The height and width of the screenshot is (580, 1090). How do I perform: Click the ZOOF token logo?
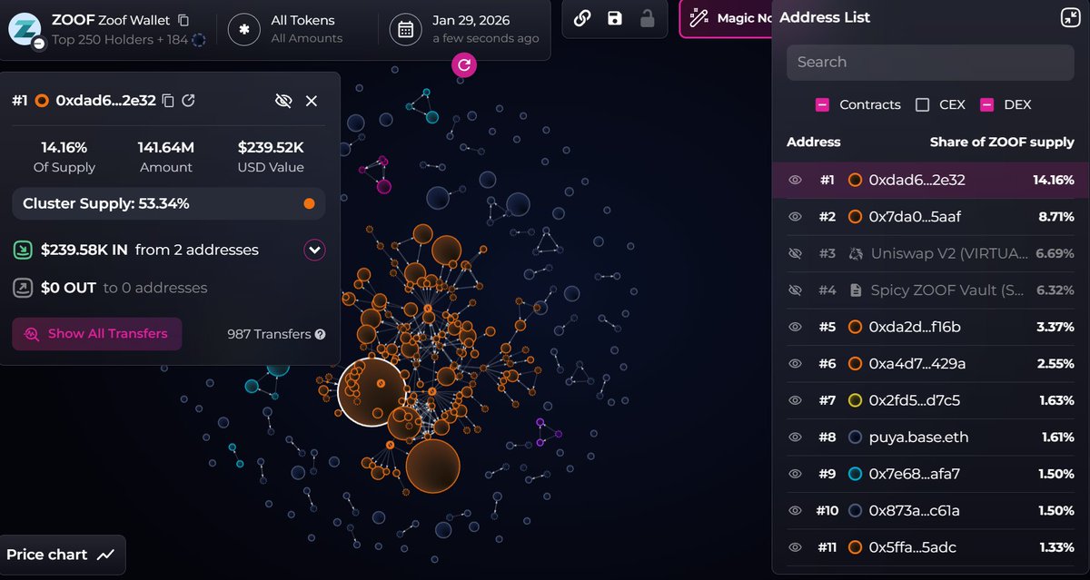click(x=25, y=29)
